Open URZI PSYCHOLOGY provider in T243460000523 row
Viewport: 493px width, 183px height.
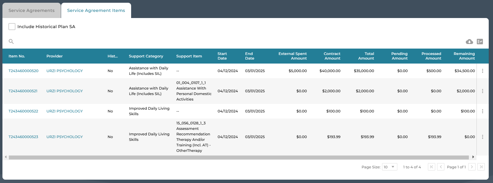tap(64, 137)
